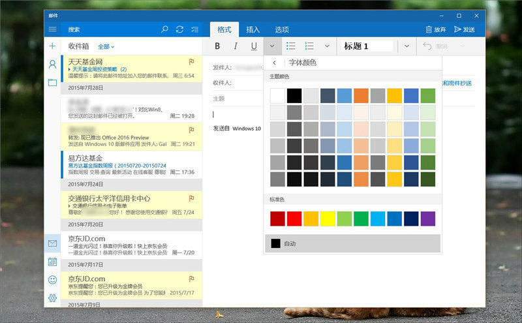Open the accounts person icon
The height and width of the screenshot is (323, 522).
tap(52, 64)
